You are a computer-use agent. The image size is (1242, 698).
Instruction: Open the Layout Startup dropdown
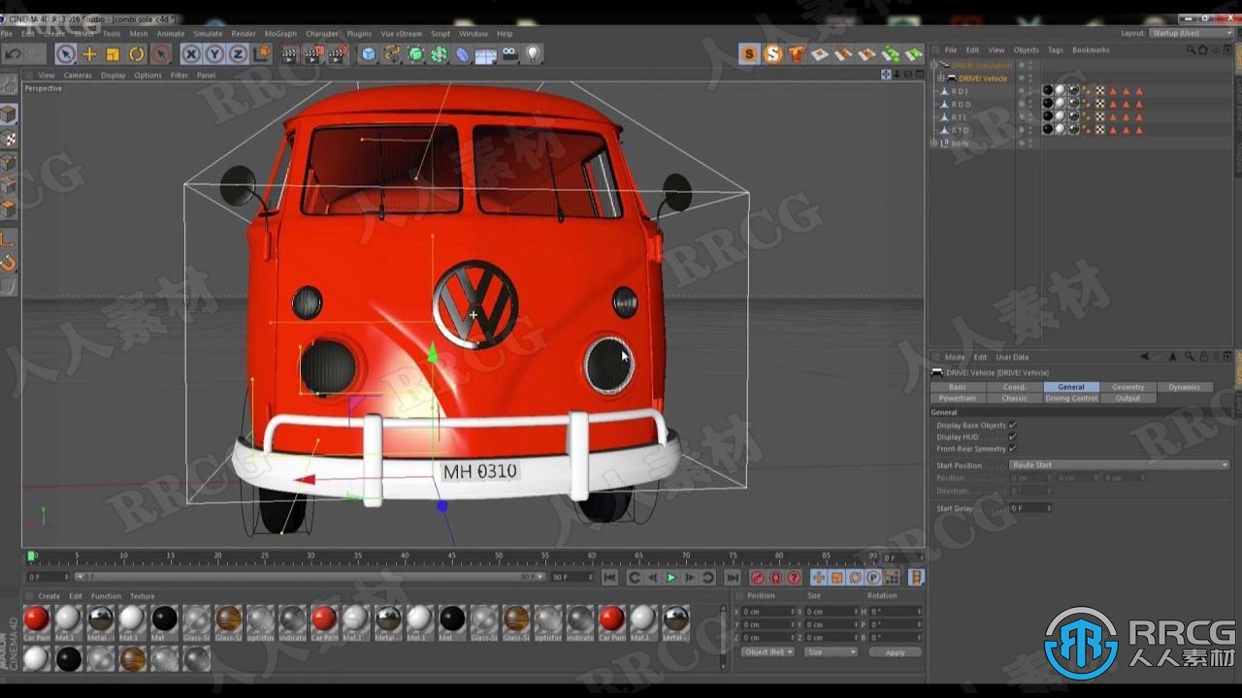pyautogui.click(x=1191, y=33)
